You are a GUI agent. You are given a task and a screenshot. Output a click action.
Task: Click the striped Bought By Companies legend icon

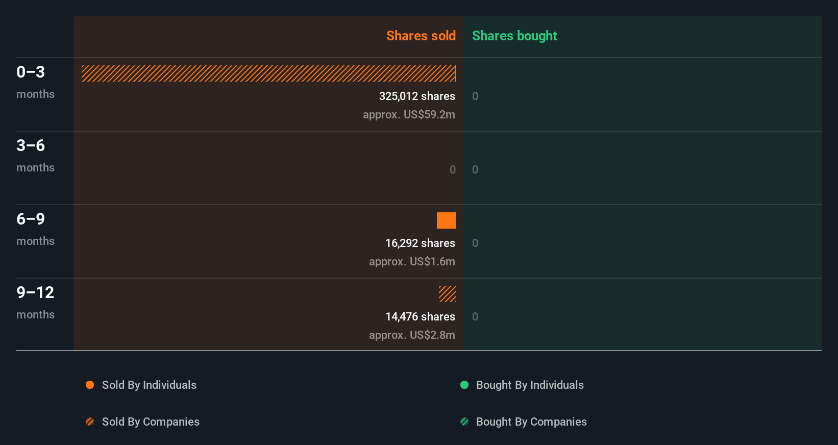(464, 422)
